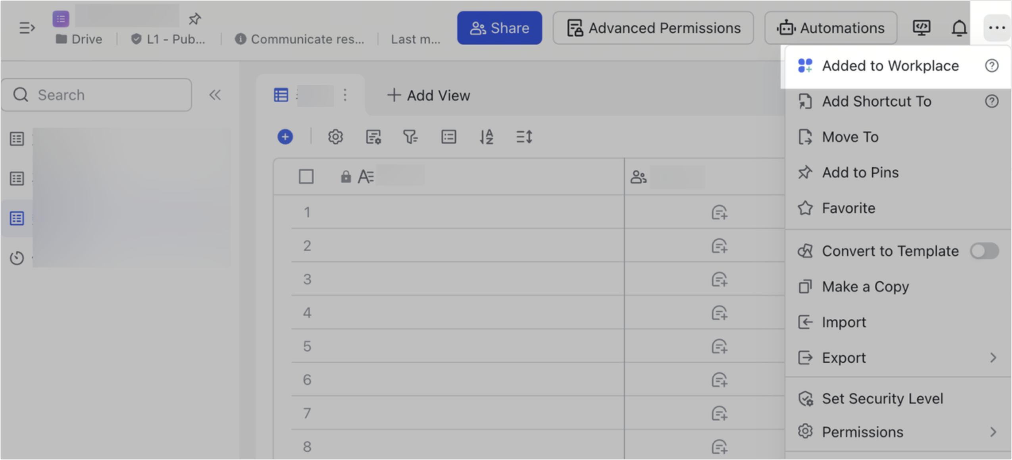Toggle Convert to Template switch

pos(985,251)
